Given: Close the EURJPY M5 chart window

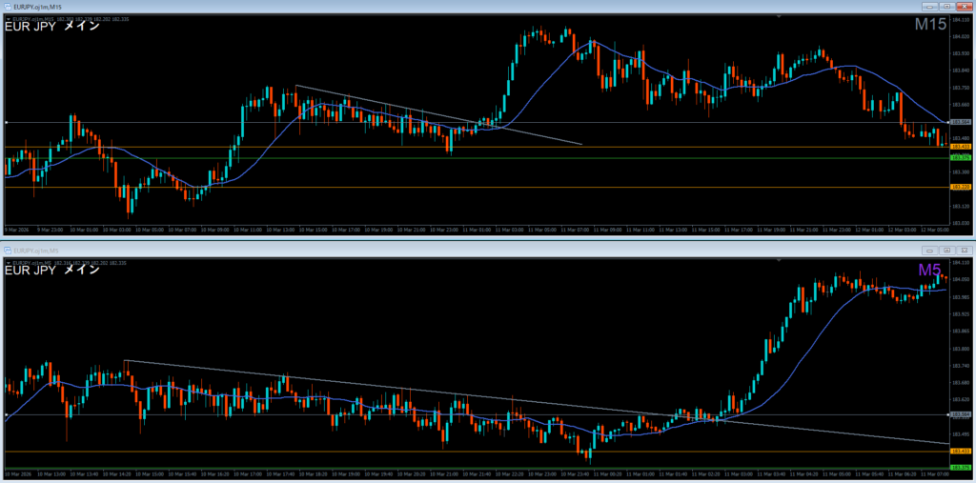Looking at the screenshot, I should [x=963, y=250].
